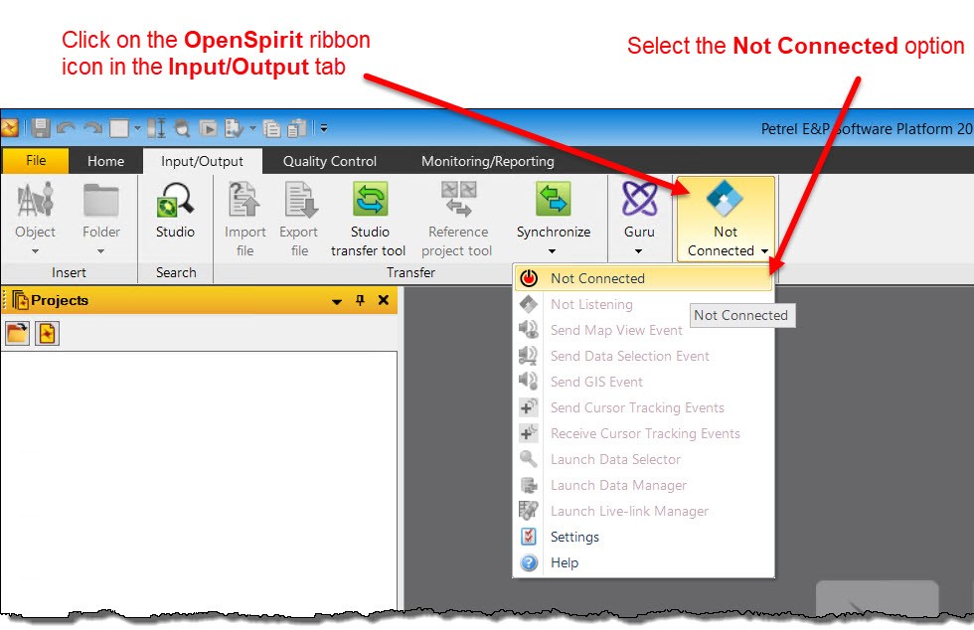The image size is (974, 630).
Task: Click the checklist icon in quick access toolbar
Action: click(x=235, y=128)
